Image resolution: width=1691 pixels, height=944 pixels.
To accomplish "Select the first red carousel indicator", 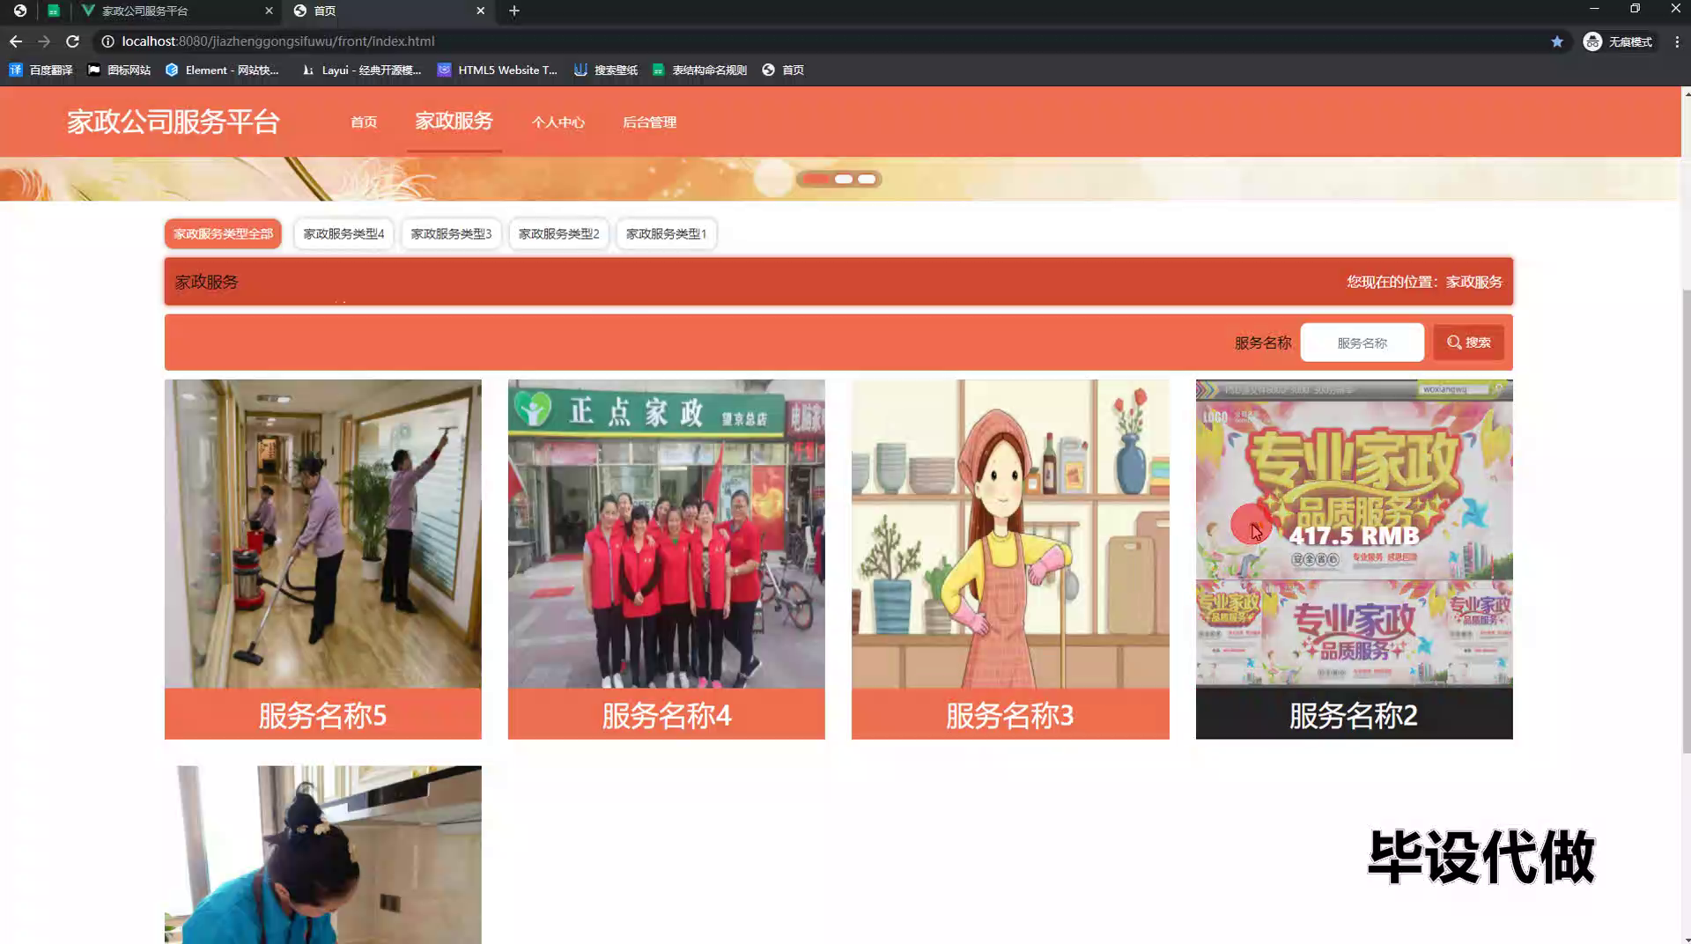I will [x=816, y=179].
